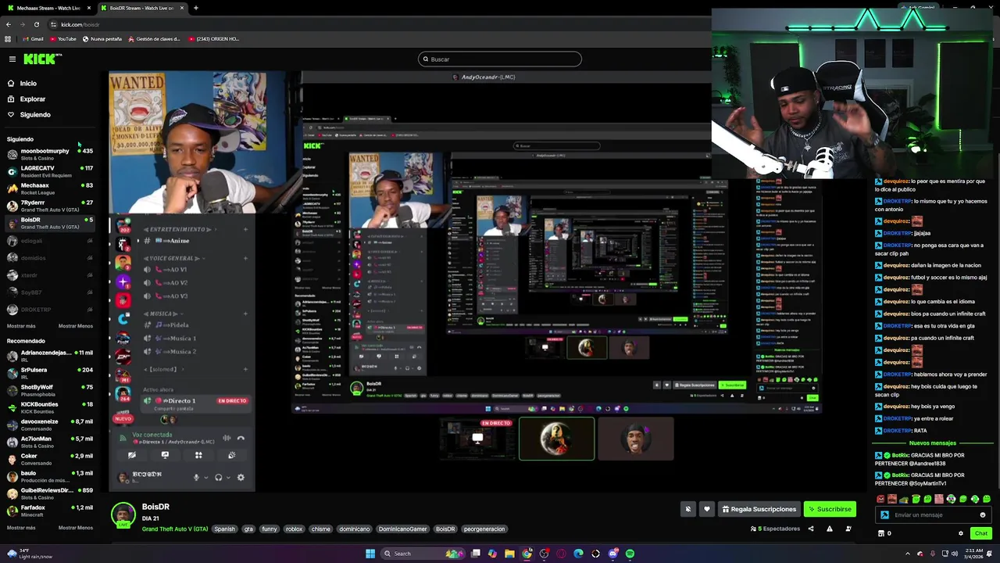Click Nuevos mensajes banner in chat
Viewport: 1000px width, 563px height.
pyautogui.click(x=933, y=443)
